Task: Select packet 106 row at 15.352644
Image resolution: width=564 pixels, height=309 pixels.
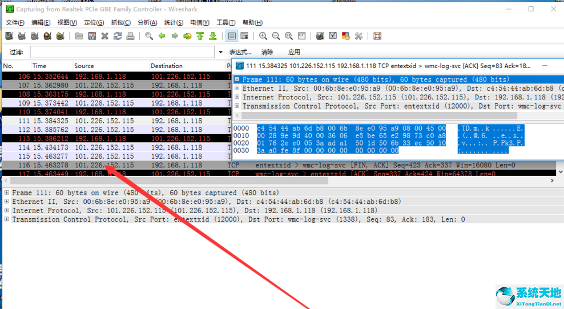Action: 117,77
